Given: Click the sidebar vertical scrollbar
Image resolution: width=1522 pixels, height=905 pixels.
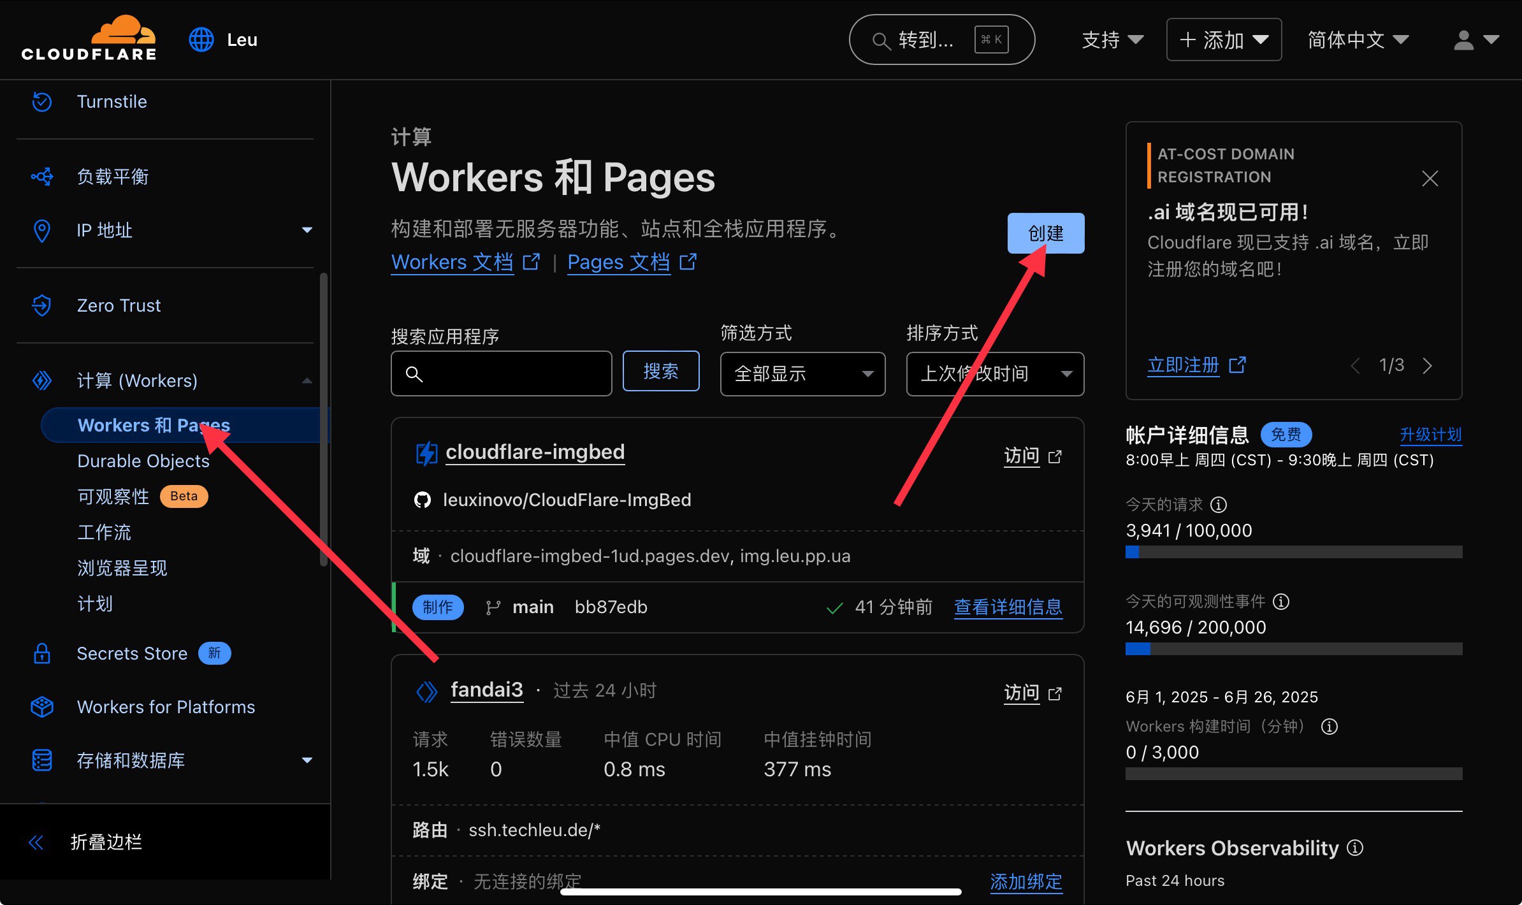Looking at the screenshot, I should click(x=324, y=419).
